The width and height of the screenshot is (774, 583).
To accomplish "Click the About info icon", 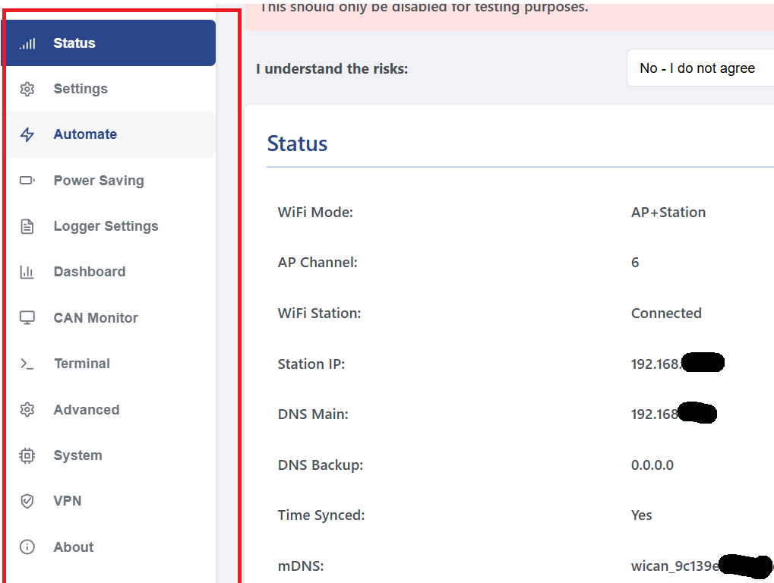I will pos(27,547).
